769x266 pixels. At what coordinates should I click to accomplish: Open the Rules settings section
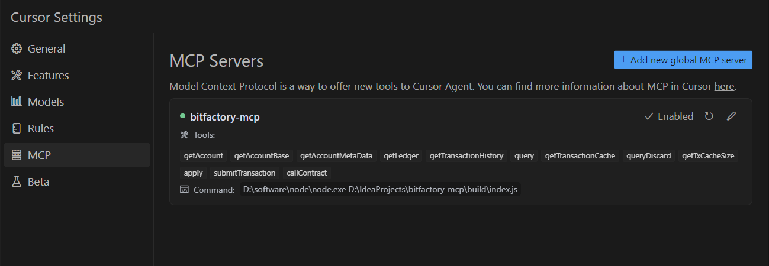tap(77, 128)
